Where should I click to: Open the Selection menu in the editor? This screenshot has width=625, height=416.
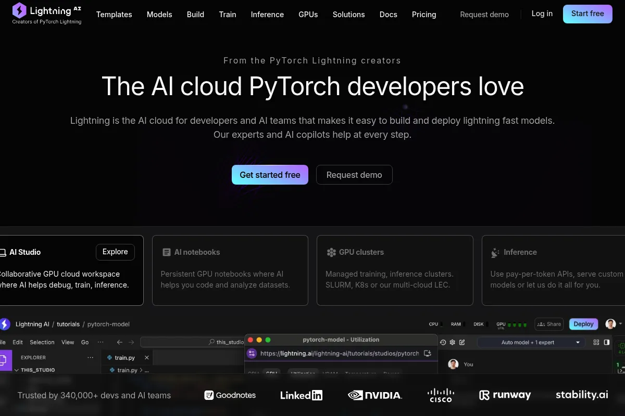(42, 342)
